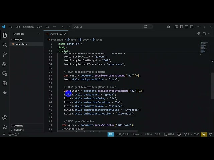Split the editor to the right
The height and width of the screenshot is (160, 214).
pyautogui.click(x=204, y=34)
